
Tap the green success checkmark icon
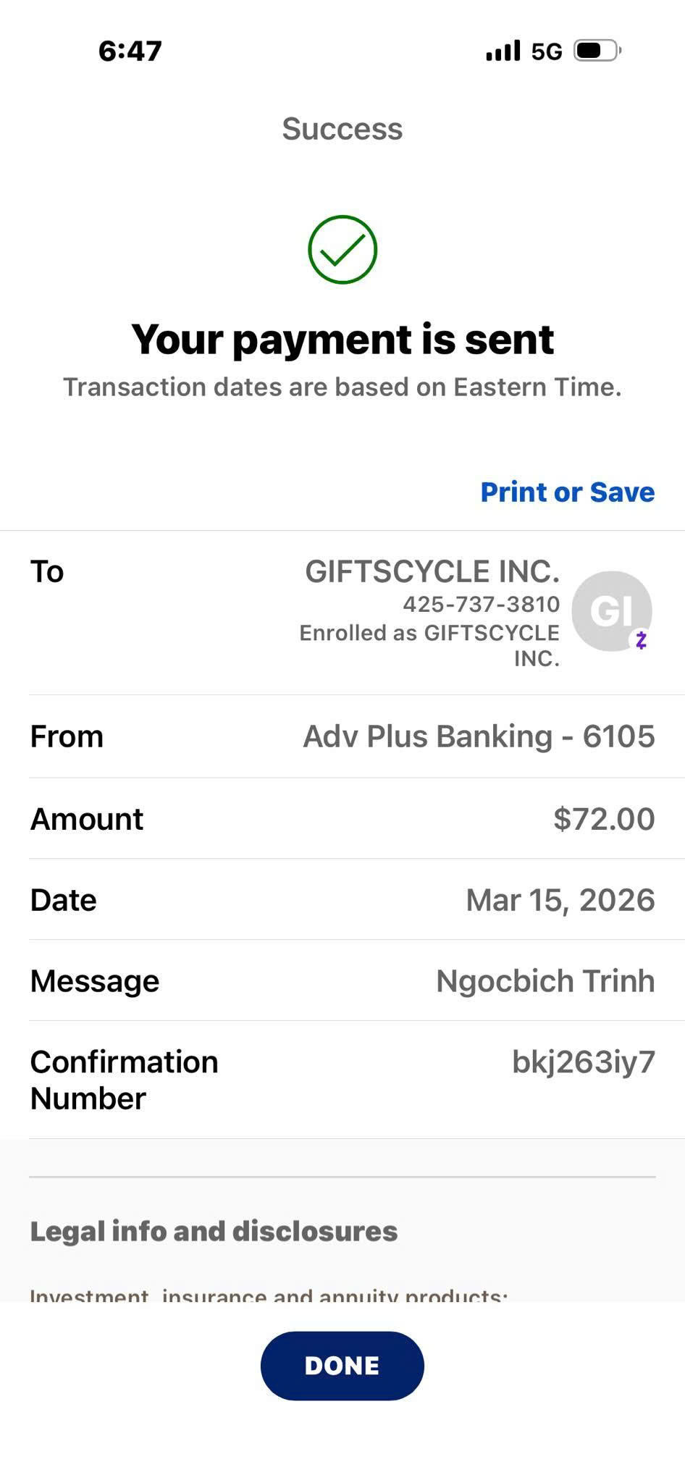(x=342, y=249)
